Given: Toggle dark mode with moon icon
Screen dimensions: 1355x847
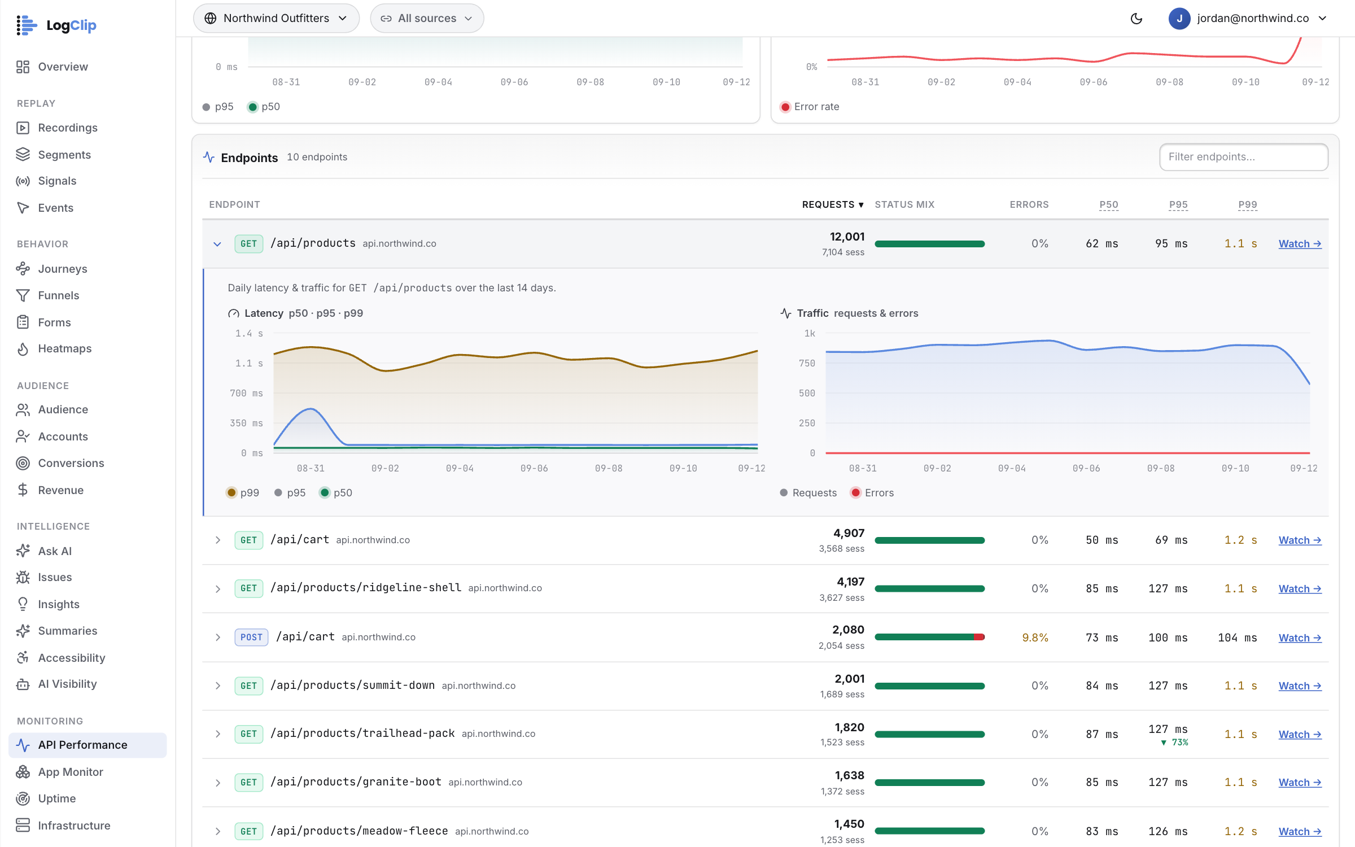Looking at the screenshot, I should 1137,18.
